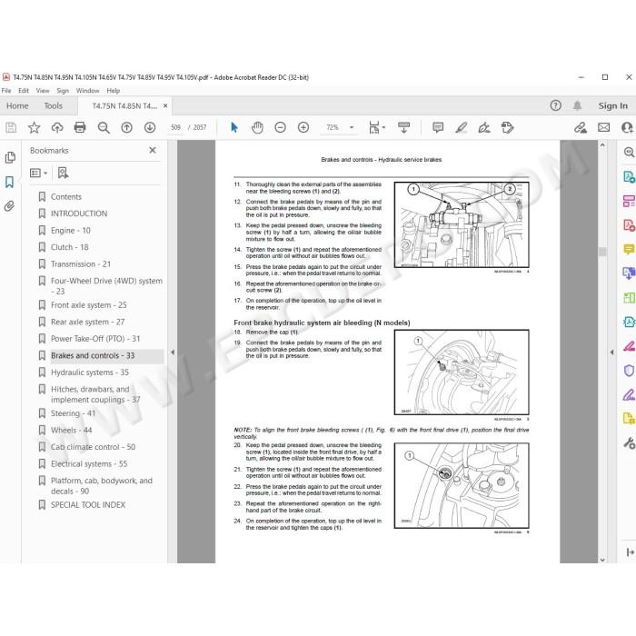Screen dimensions: 636x636
Task: Click the share link icon
Action: pyautogui.click(x=581, y=128)
